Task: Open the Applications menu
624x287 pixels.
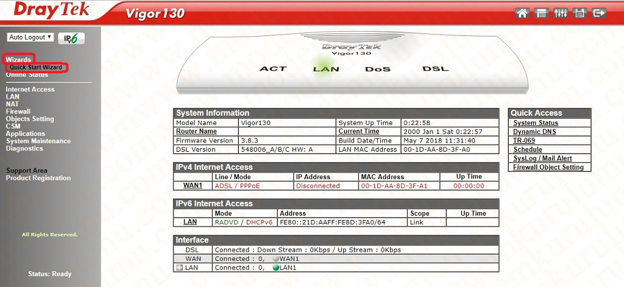Action: 26,133
